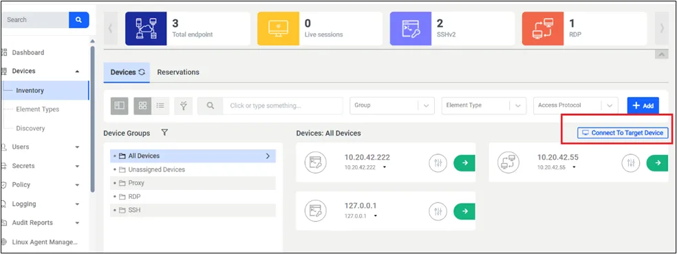
Task: Collapse the stats panel with up arrow
Action: coord(661,54)
